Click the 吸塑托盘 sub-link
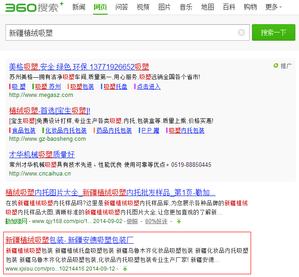Screen dimensions: 299x277 tap(115, 86)
